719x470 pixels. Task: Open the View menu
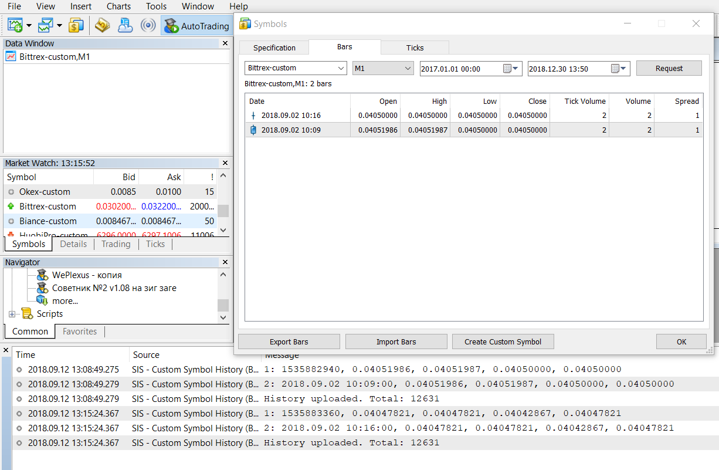pos(46,6)
